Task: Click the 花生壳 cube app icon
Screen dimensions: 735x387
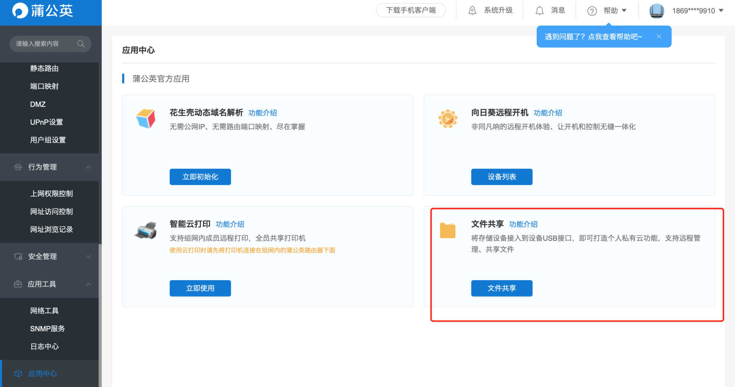Action: click(x=146, y=118)
